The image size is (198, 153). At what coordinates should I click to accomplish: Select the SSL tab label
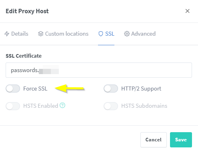click(110, 34)
